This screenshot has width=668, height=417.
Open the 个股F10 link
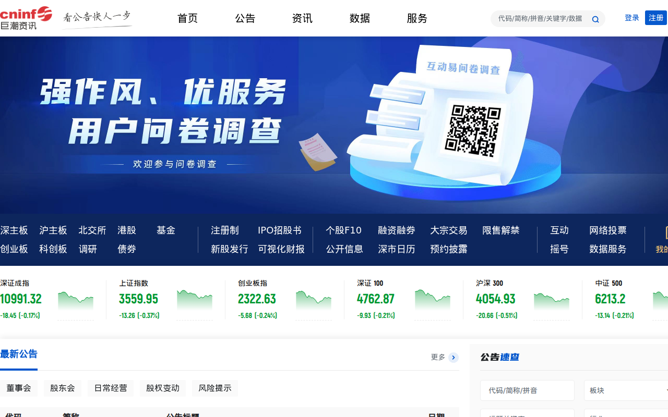pos(343,230)
